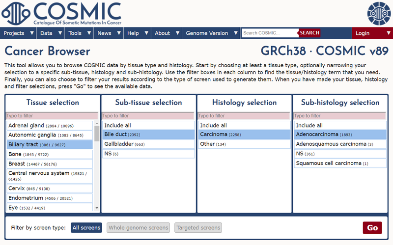Open the Genome Version menu
Image resolution: width=393 pixels, height=245 pixels.
click(211, 33)
